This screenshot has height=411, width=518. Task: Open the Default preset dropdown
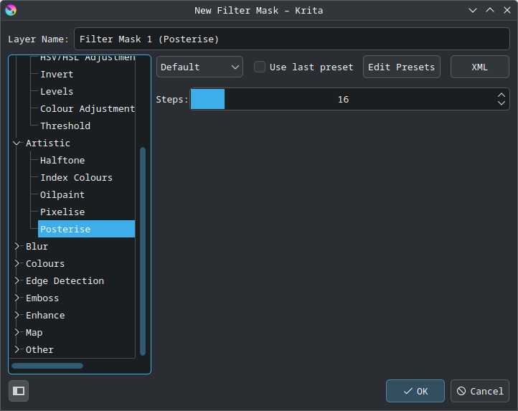point(199,67)
